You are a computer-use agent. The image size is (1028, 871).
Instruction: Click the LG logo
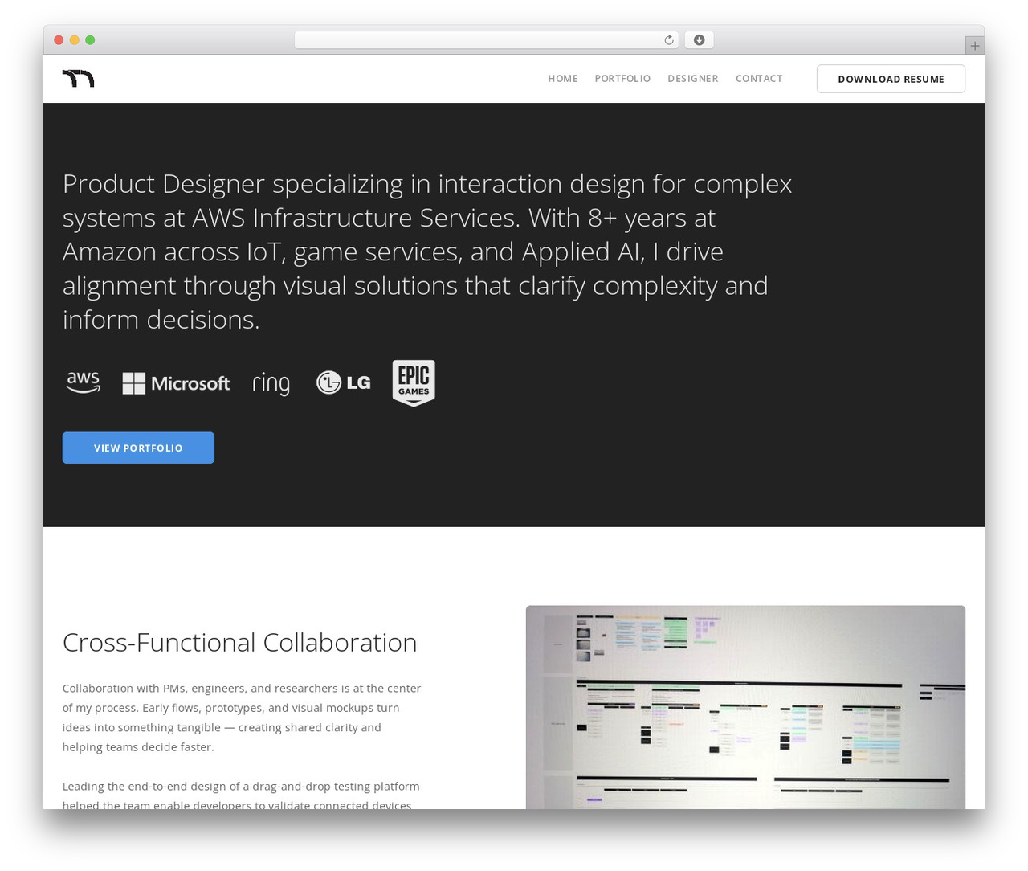tap(343, 382)
